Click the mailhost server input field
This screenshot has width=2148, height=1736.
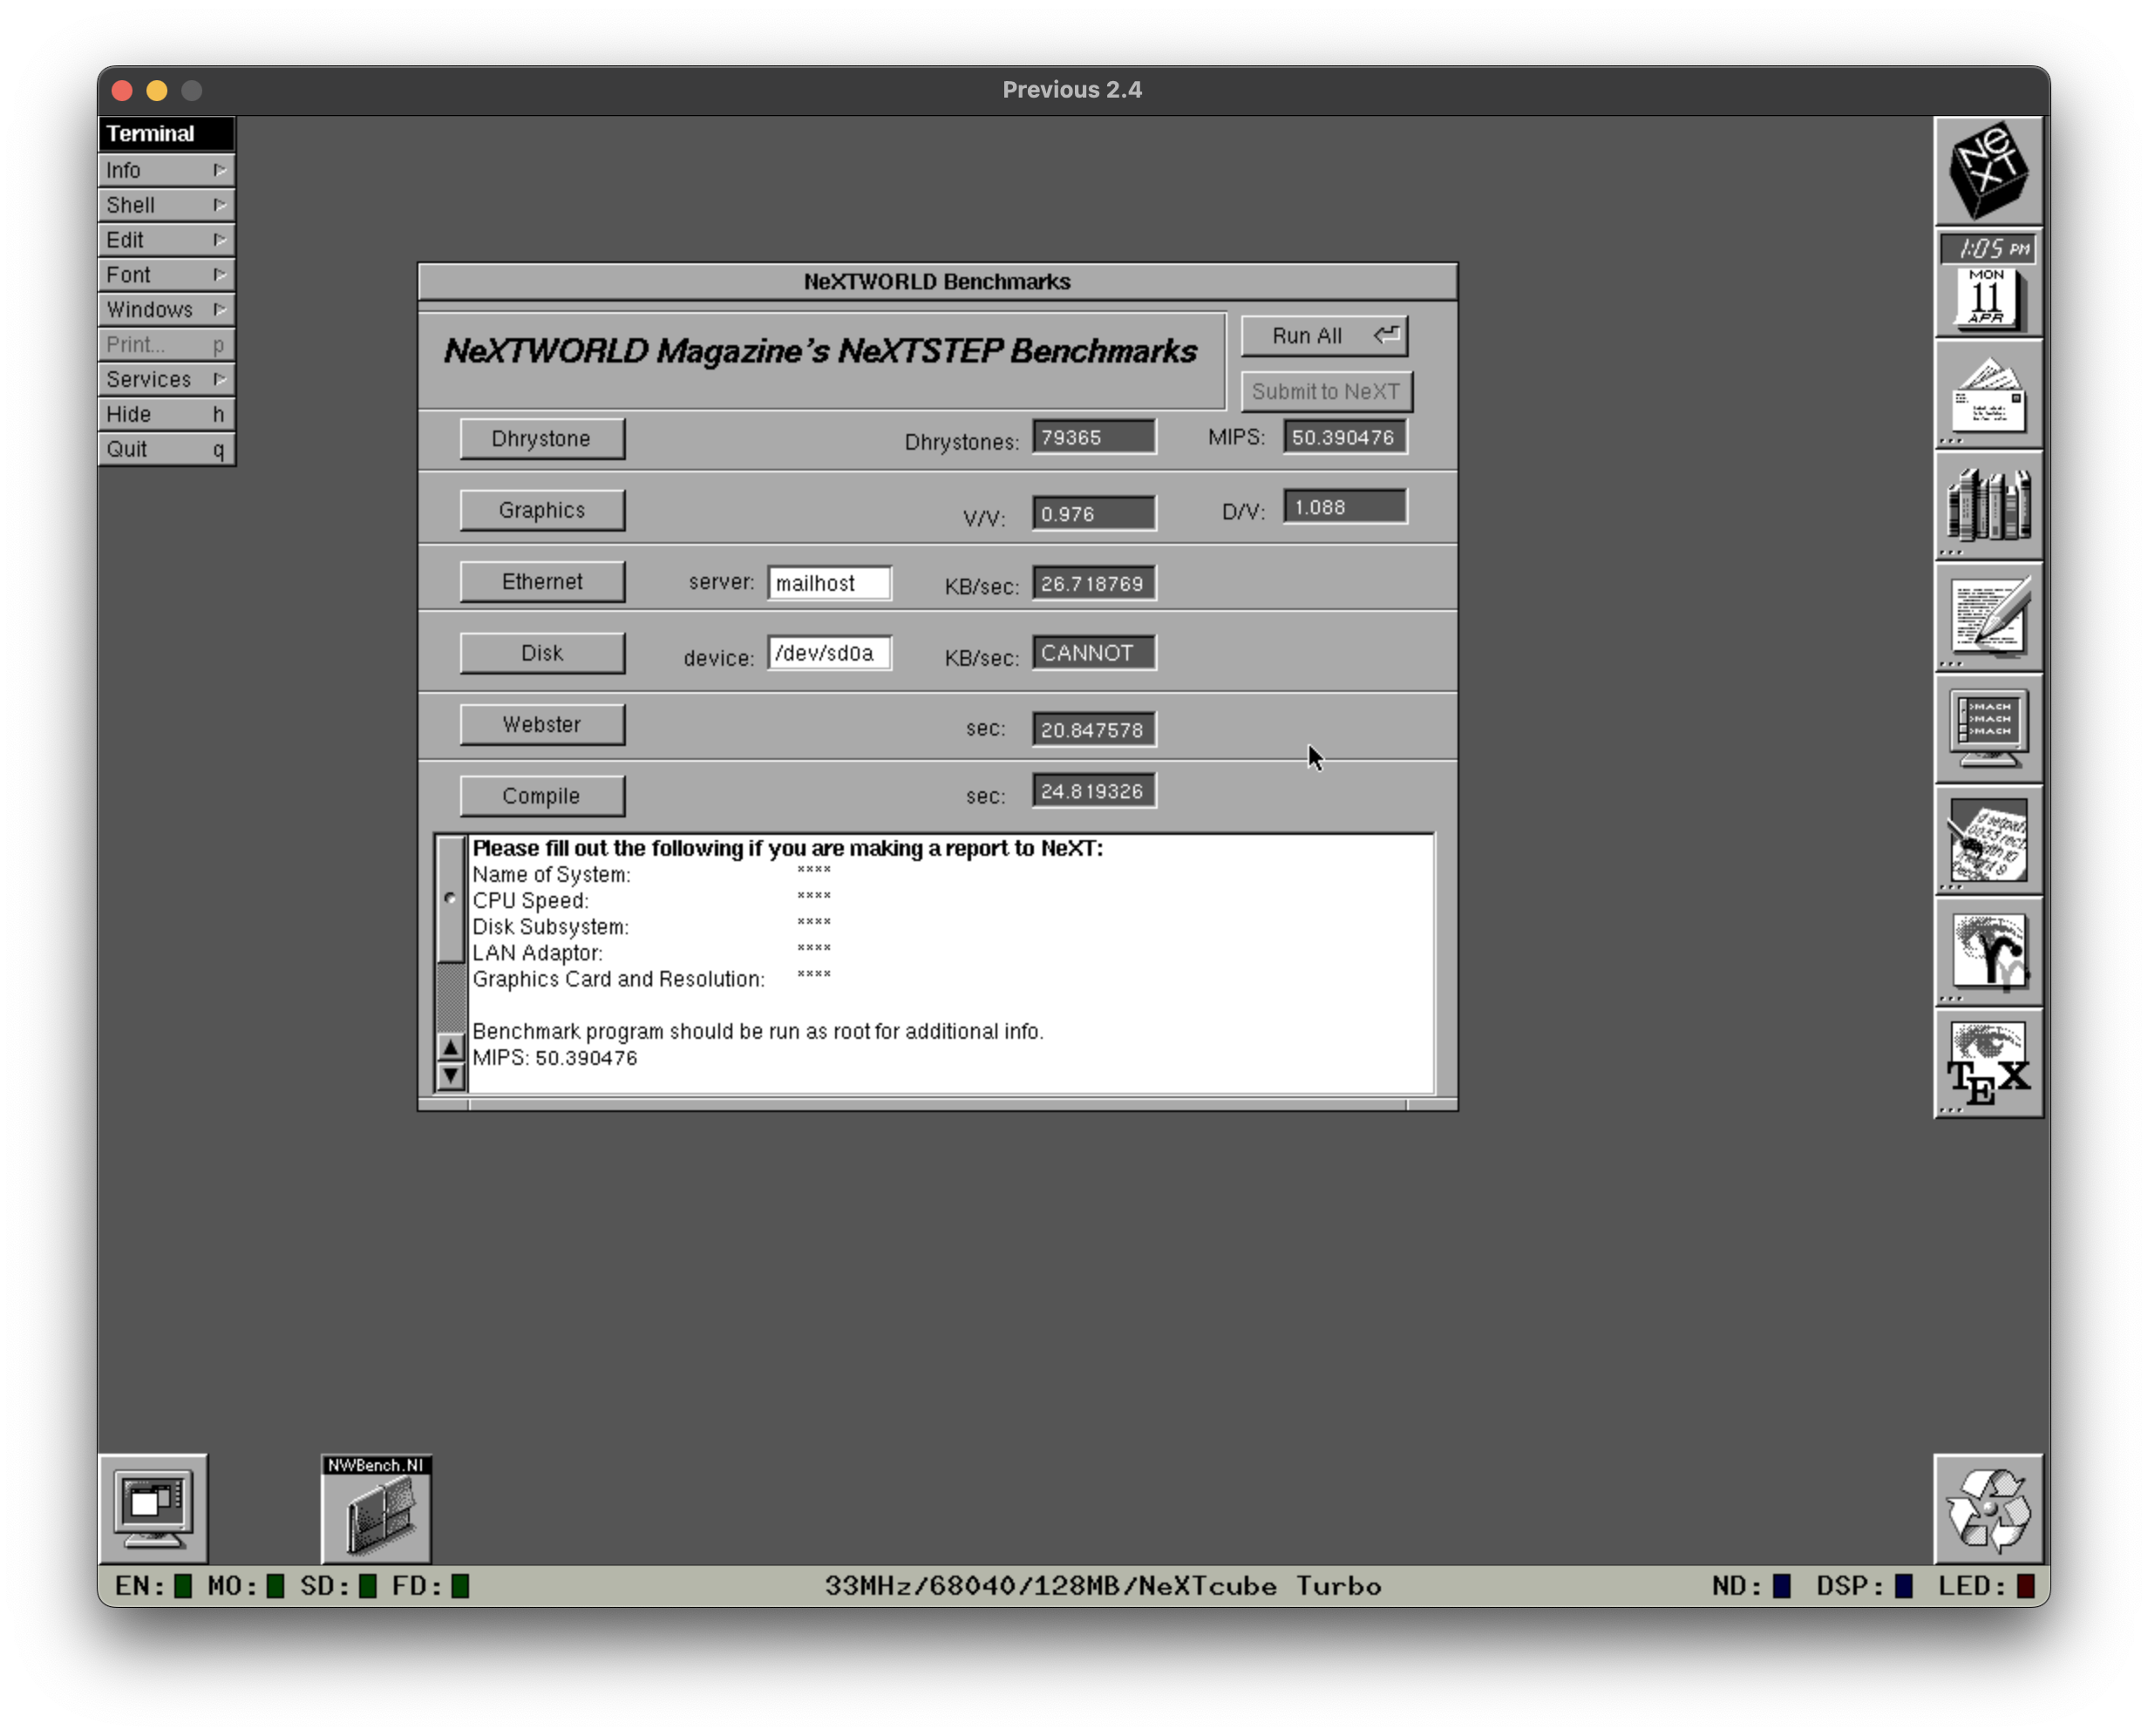[x=829, y=583]
